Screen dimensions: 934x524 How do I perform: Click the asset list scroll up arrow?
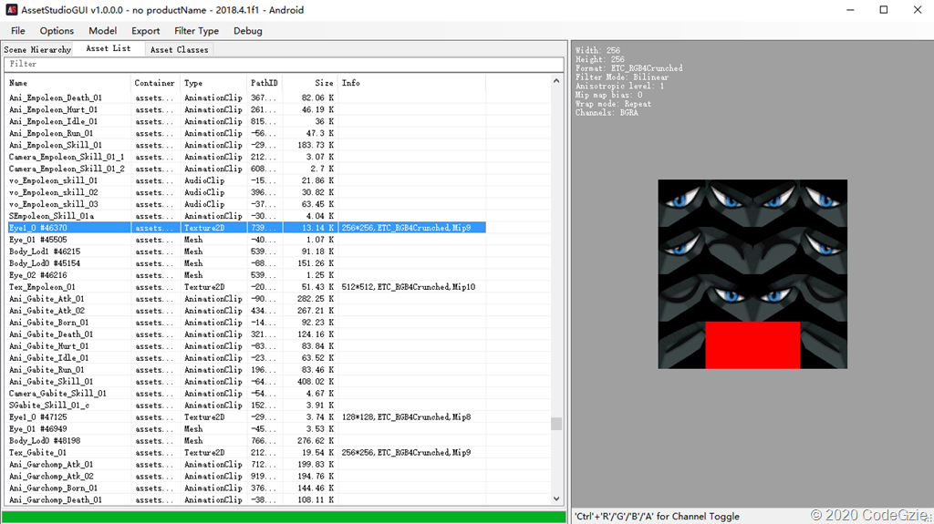point(556,81)
